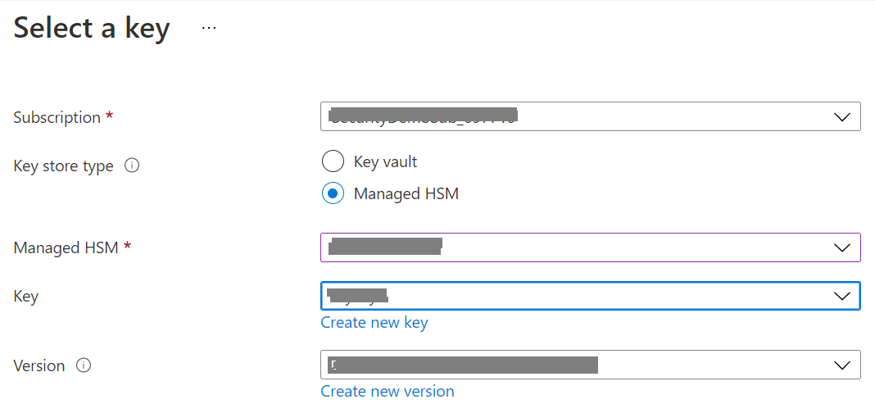Click the Key store type info icon
Viewport: 875px width, 413px height.
click(x=132, y=166)
